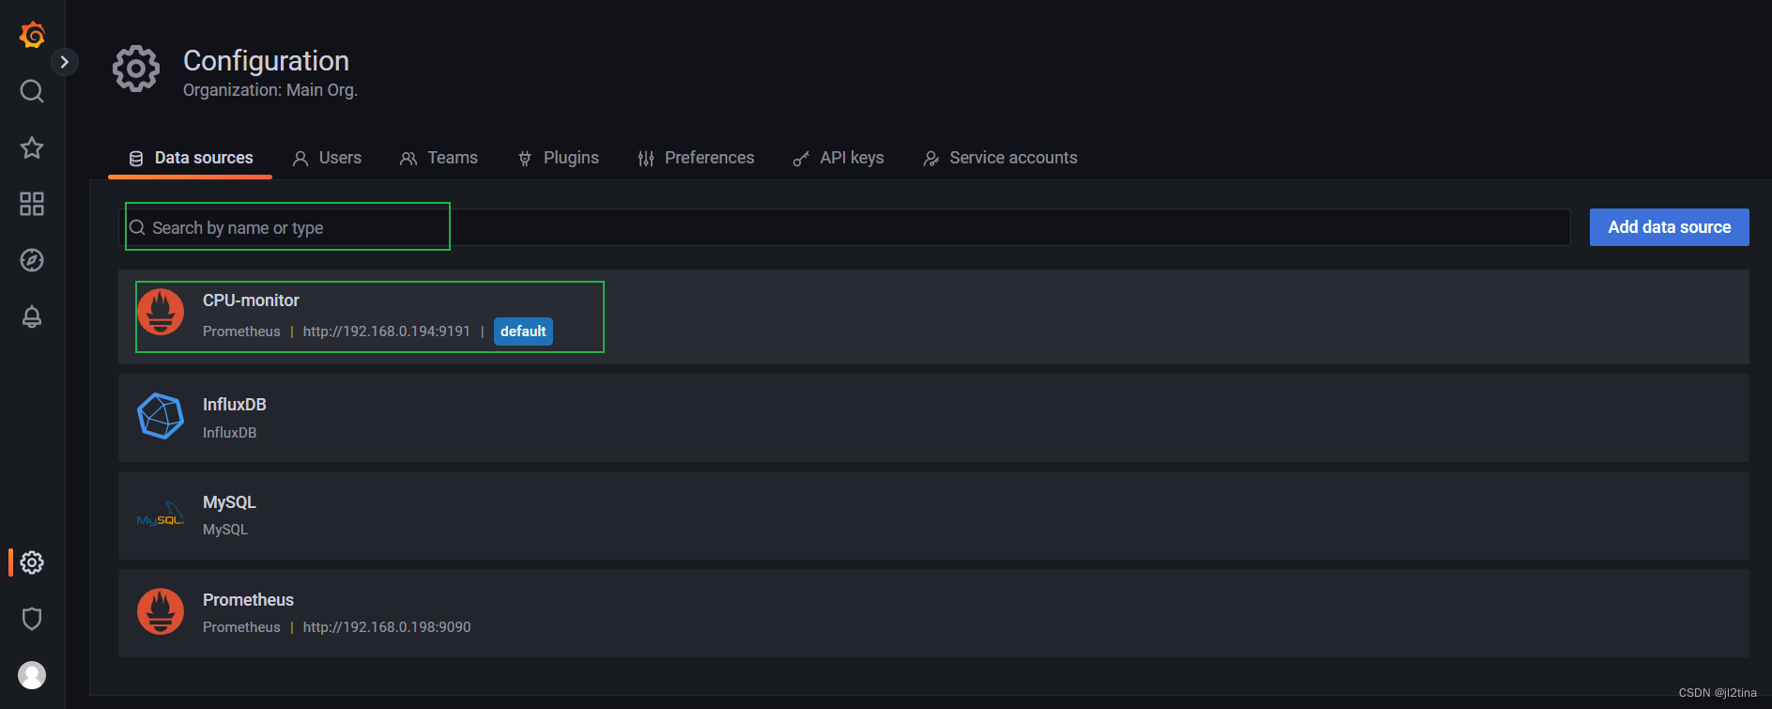1772x709 pixels.
Task: Open the MySQL data source
Action: point(933,516)
